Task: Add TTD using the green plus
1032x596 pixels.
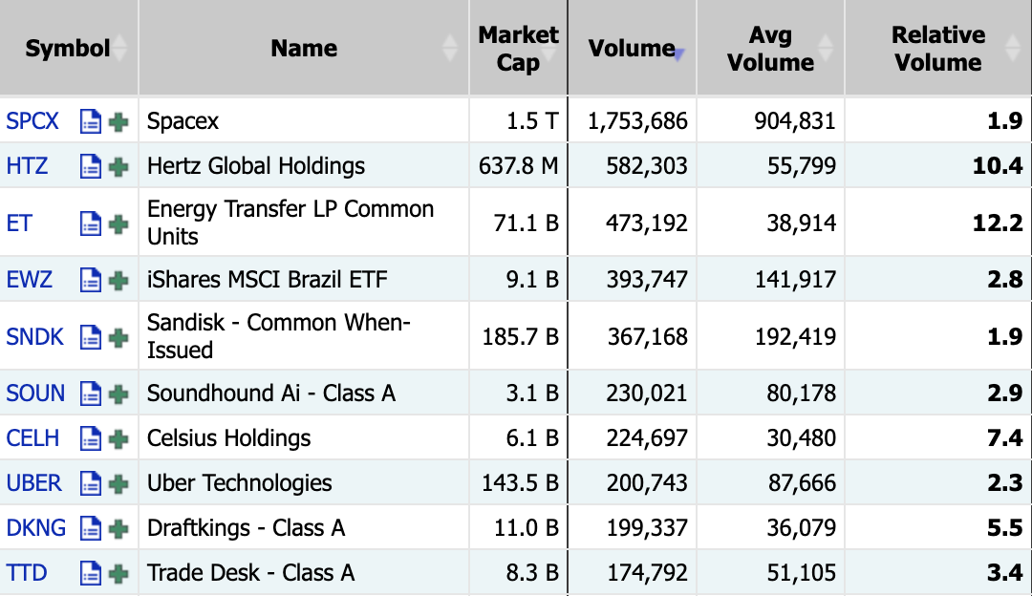Action: [x=118, y=574]
